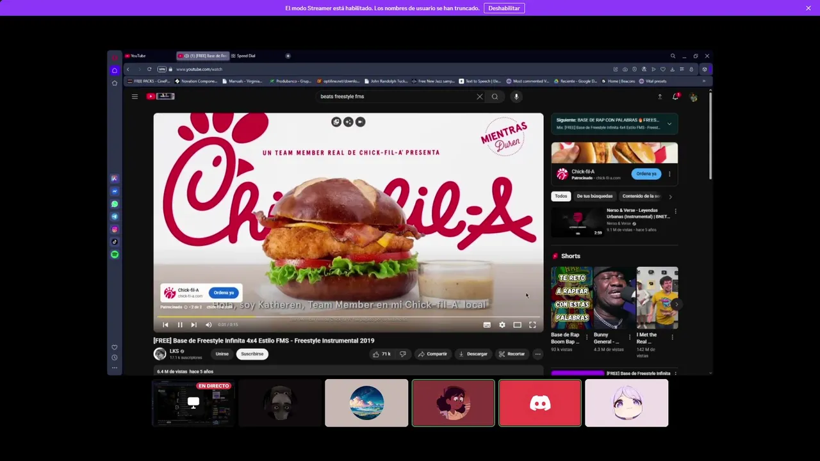Expand the Siguiente mix playlist panel
The height and width of the screenshot is (461, 820).
tap(669, 124)
